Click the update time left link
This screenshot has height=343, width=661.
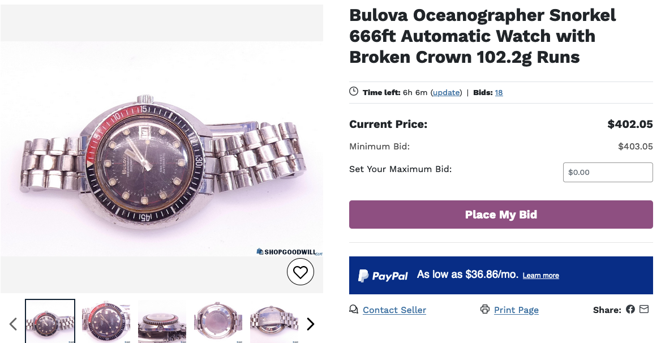click(x=446, y=93)
